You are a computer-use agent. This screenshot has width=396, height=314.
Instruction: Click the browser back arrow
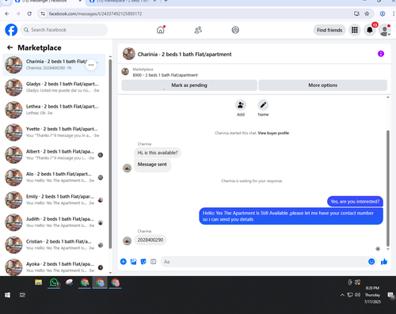[7, 13]
